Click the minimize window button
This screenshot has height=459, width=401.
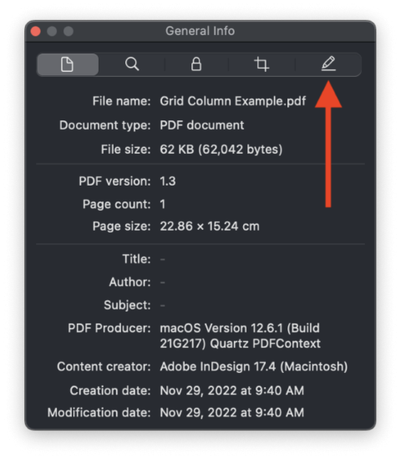click(52, 31)
